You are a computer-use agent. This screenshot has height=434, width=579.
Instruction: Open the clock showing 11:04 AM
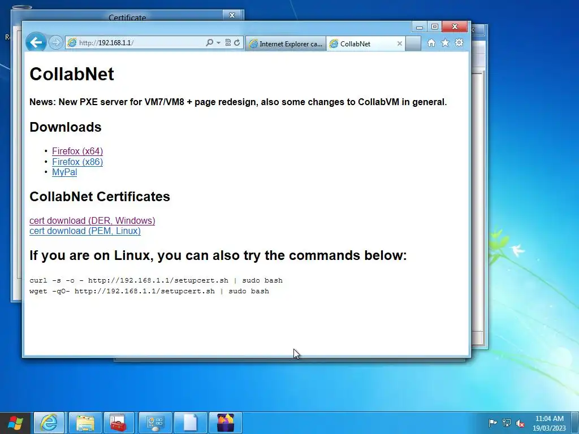pyautogui.click(x=550, y=423)
